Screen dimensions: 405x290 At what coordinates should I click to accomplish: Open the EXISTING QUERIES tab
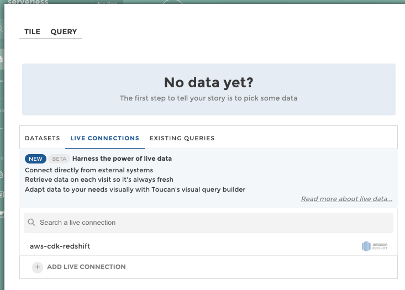(x=182, y=138)
